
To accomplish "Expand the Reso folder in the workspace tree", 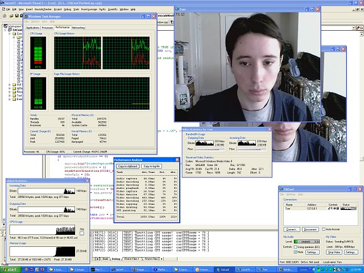I will (10, 92).
